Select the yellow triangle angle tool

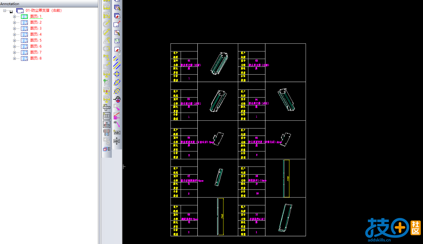click(x=106, y=40)
